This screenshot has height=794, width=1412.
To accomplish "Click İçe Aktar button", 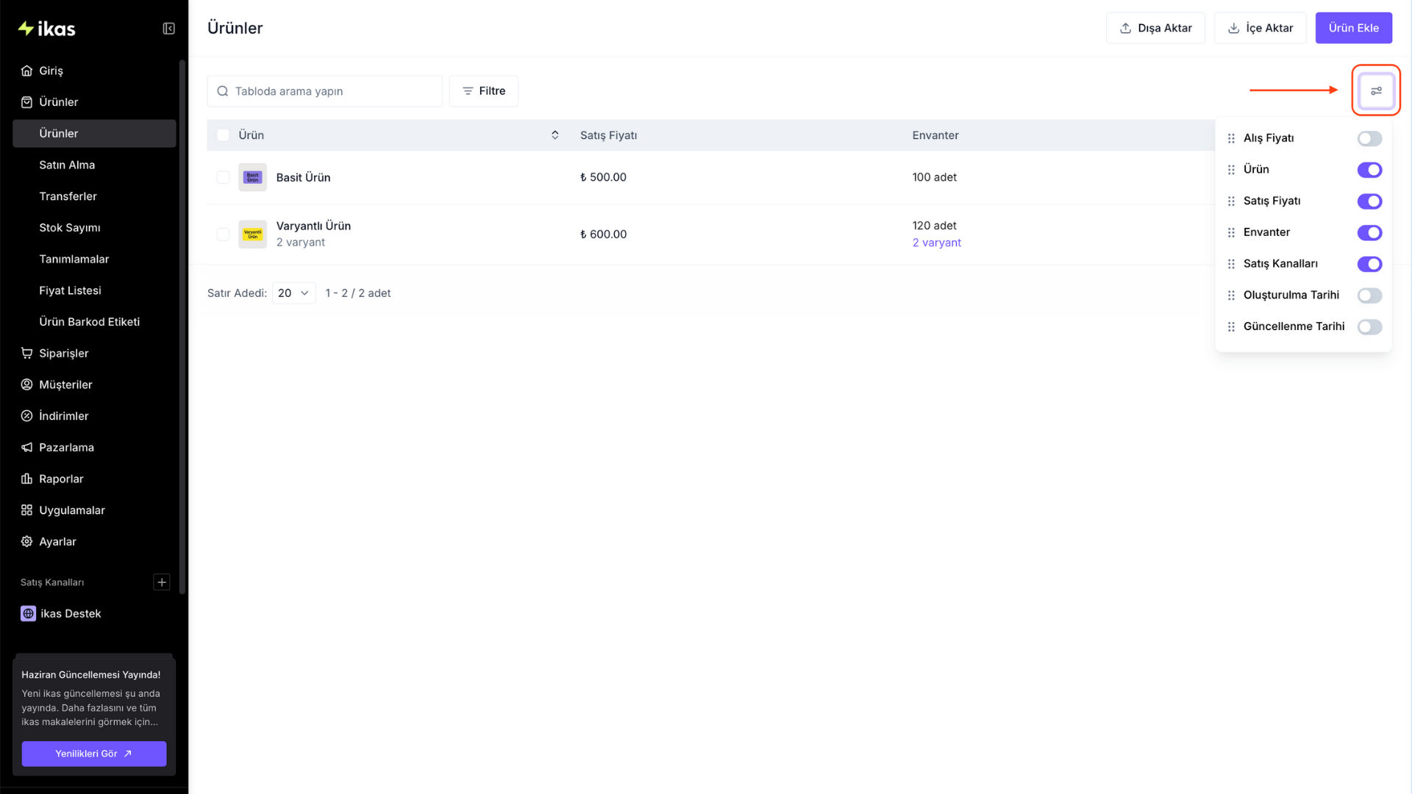I will coord(1260,28).
